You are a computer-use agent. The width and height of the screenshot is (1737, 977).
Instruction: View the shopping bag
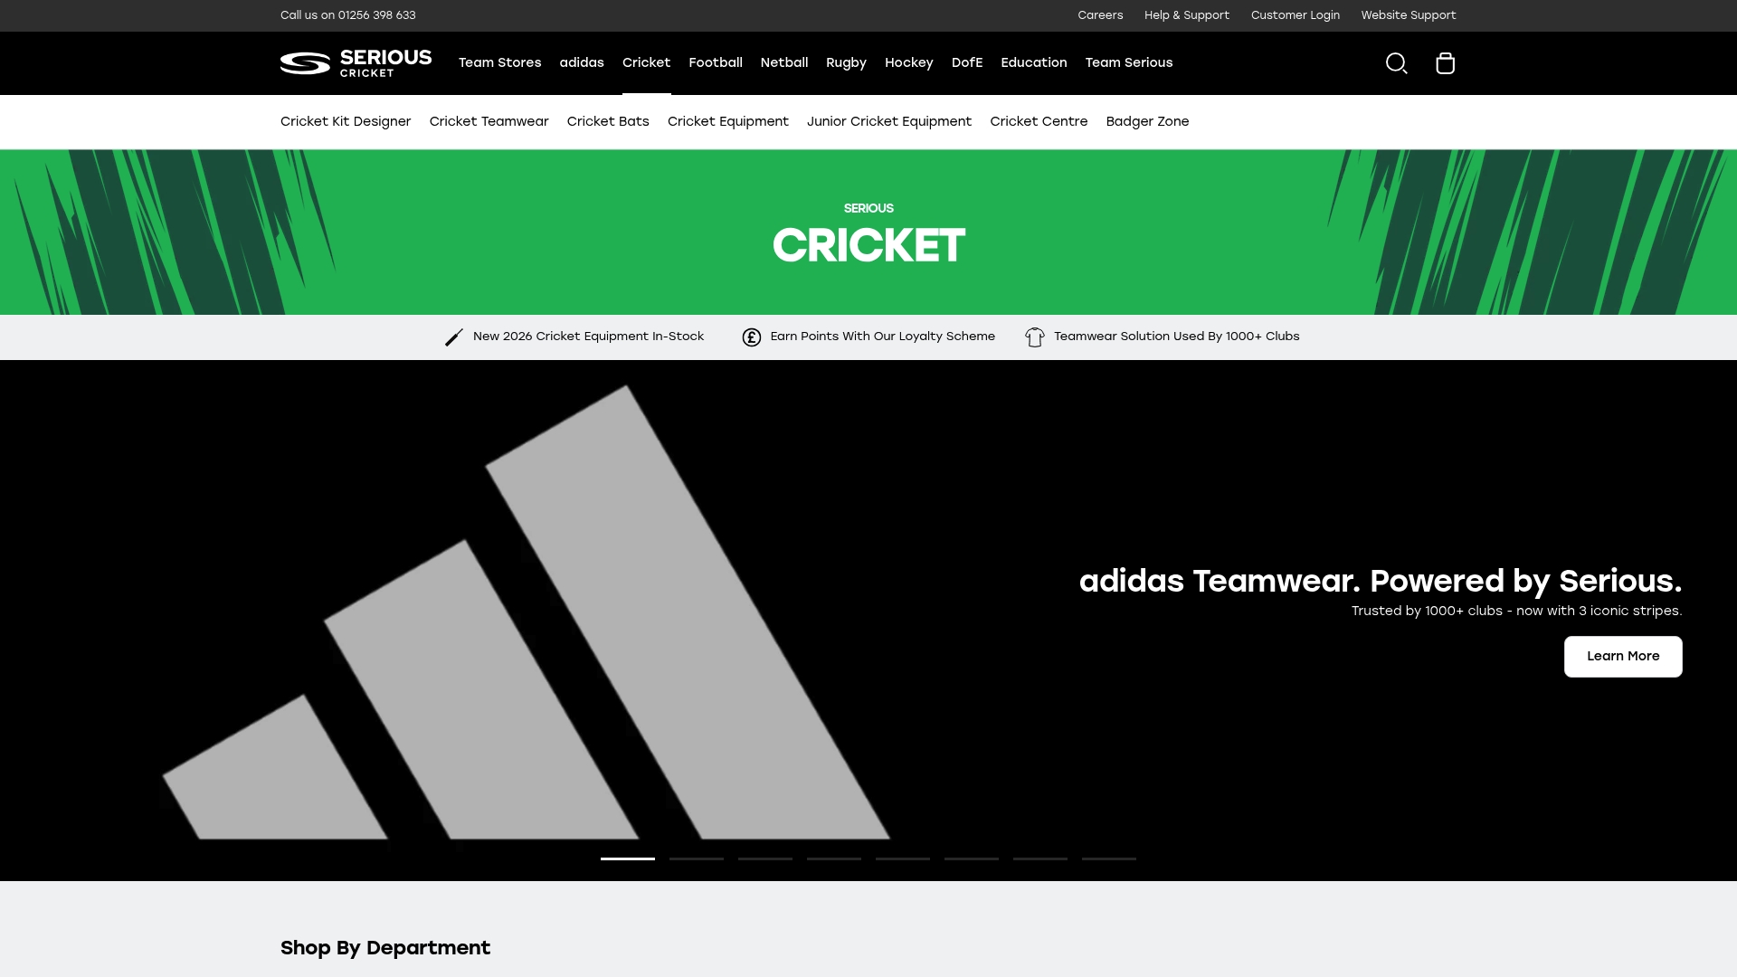[x=1445, y=63]
